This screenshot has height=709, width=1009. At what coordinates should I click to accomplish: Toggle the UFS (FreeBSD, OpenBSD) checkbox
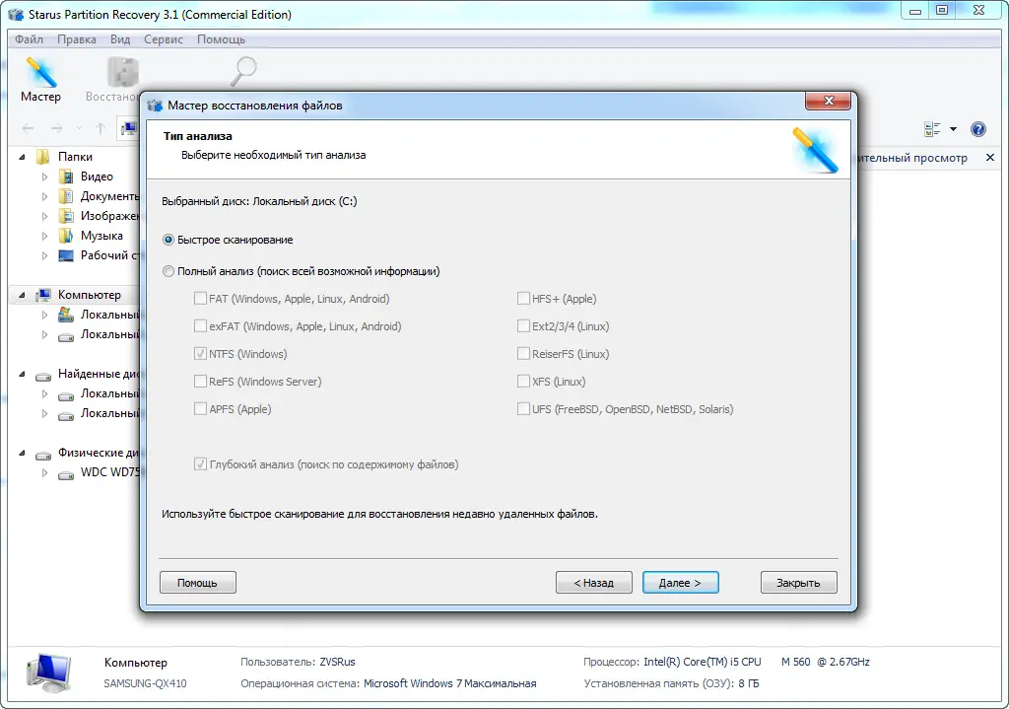tap(523, 409)
